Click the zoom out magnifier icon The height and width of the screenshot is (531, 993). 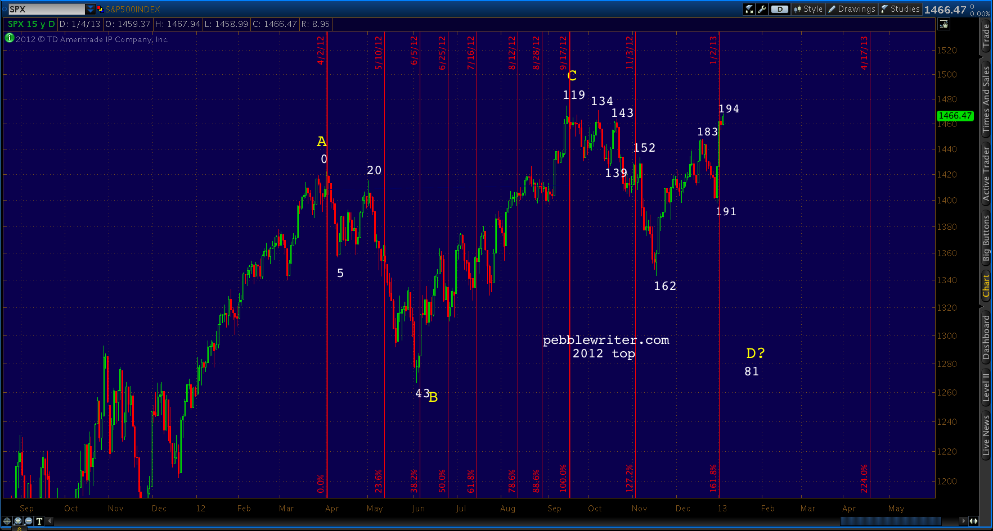pos(28,521)
